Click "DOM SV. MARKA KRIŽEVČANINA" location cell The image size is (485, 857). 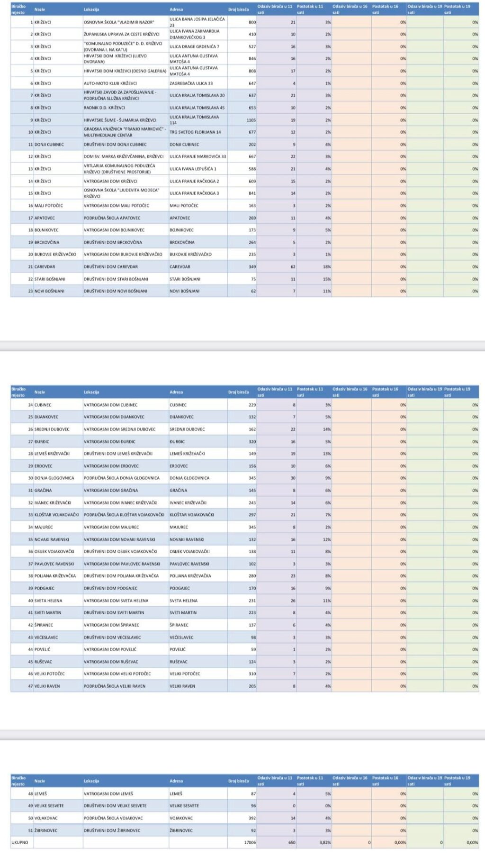124,156
